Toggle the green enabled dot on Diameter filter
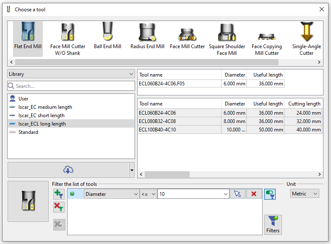This screenshot has height=244, width=331. coord(72,194)
